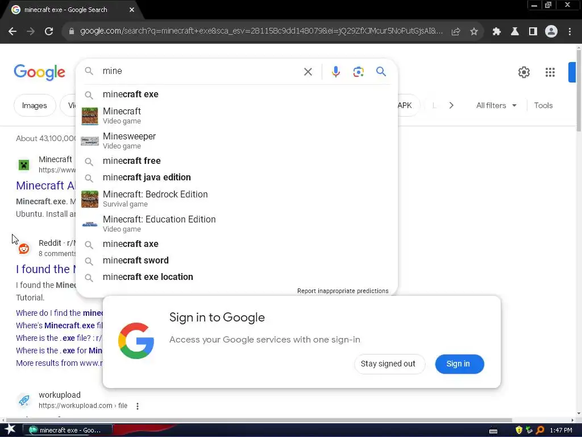Image resolution: width=582 pixels, height=437 pixels.
Task: Choose suggestion minecraft exe
Action: pos(236,94)
